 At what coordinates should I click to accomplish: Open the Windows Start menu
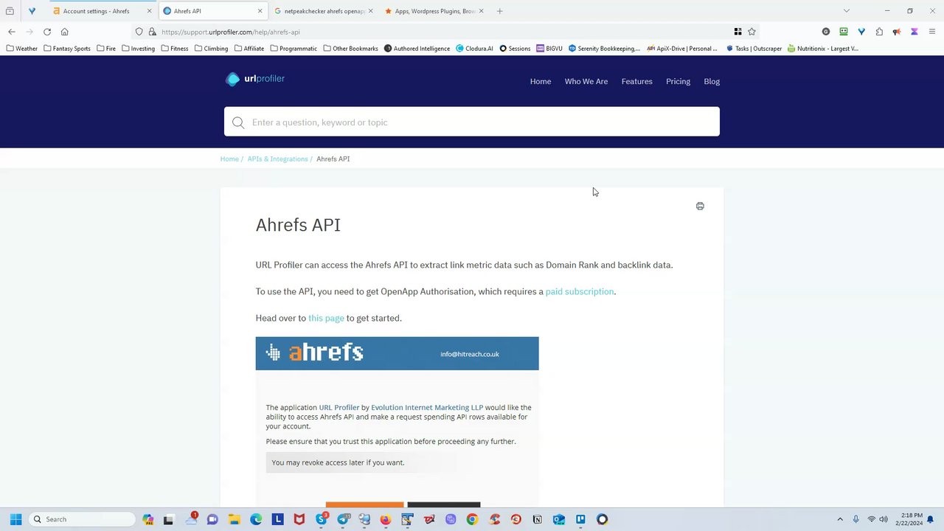(x=15, y=519)
